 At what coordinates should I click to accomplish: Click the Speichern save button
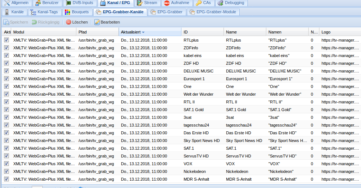pos(15,22)
